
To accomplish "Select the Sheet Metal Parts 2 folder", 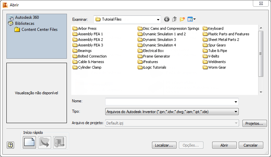I will 221,40.
